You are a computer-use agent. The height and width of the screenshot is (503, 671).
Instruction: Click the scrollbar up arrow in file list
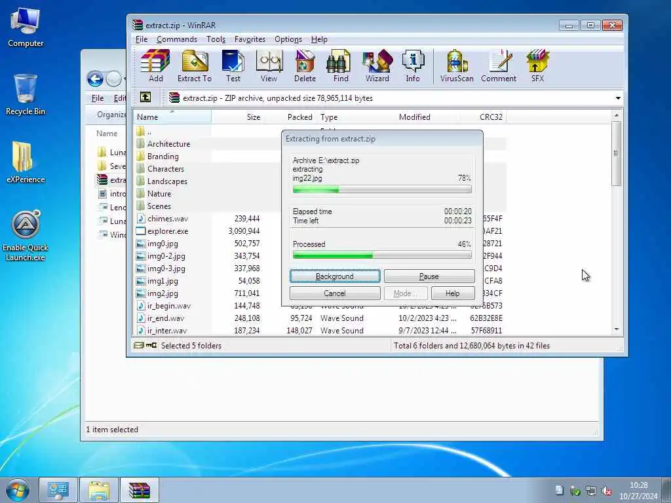(x=616, y=115)
